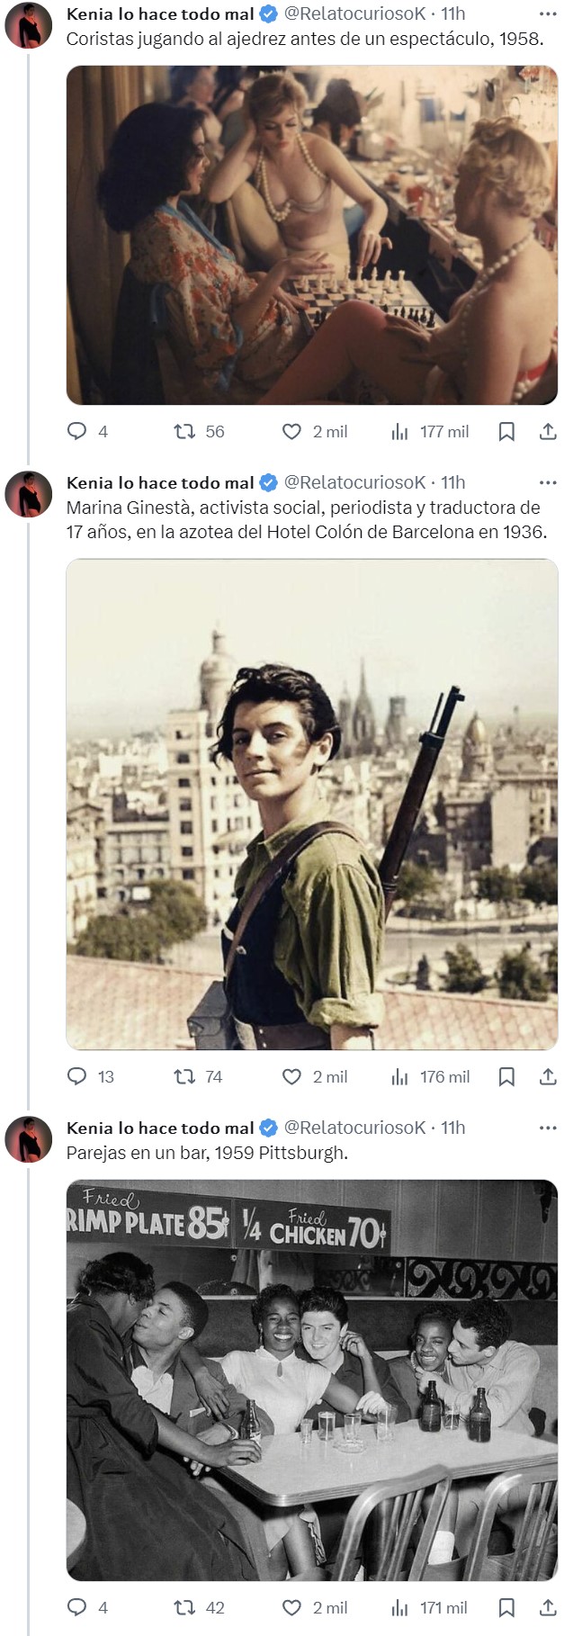Share the chess choristers tweet
Screen dimensions: 564x1636
[x=548, y=432]
